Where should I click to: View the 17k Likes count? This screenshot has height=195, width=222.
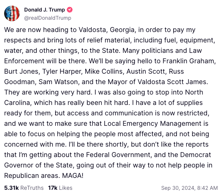[x=60, y=188]
